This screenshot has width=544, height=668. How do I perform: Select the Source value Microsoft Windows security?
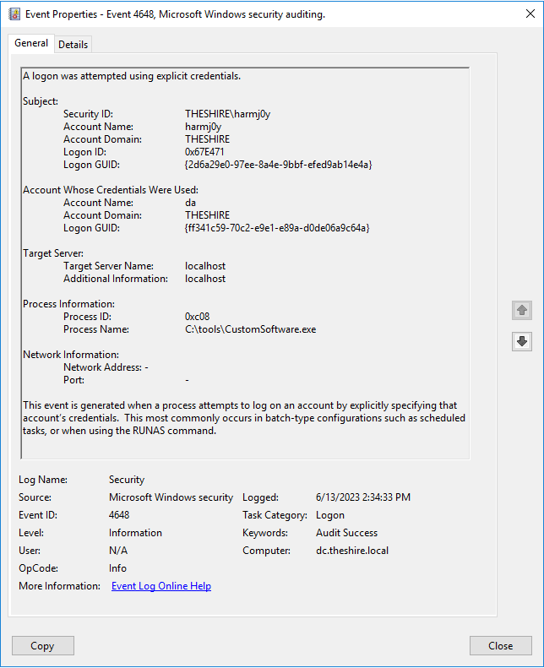[x=171, y=497]
